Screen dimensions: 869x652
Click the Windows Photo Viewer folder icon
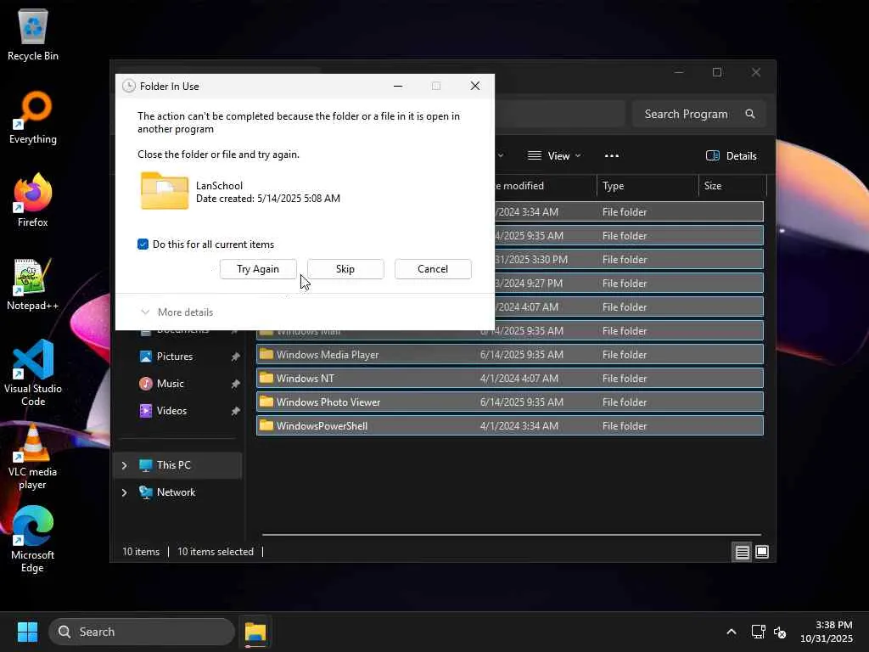(266, 402)
